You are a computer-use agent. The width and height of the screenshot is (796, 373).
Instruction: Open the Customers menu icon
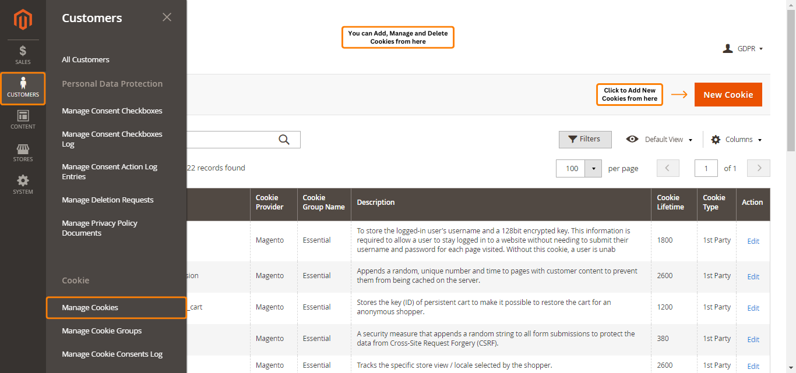[23, 88]
